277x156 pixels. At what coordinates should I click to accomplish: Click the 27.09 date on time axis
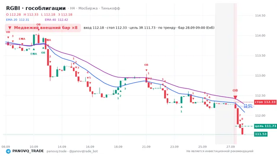pyautogui.click(x=231, y=146)
